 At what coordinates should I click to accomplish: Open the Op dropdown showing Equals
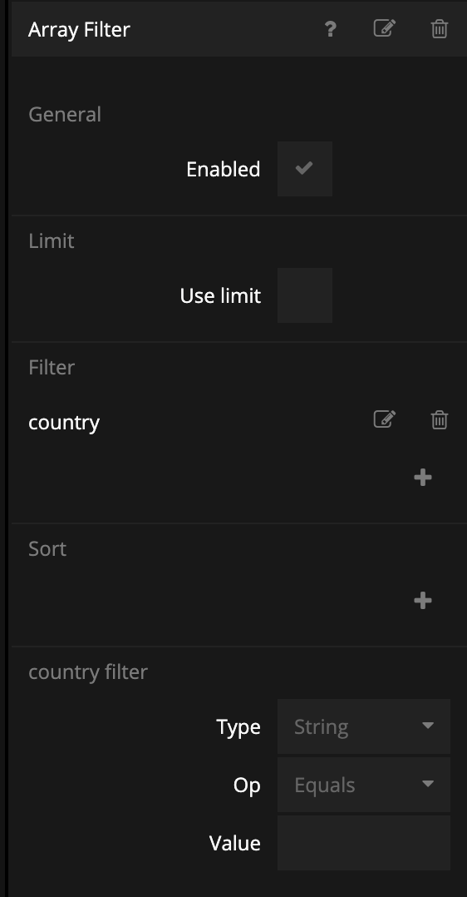(363, 785)
